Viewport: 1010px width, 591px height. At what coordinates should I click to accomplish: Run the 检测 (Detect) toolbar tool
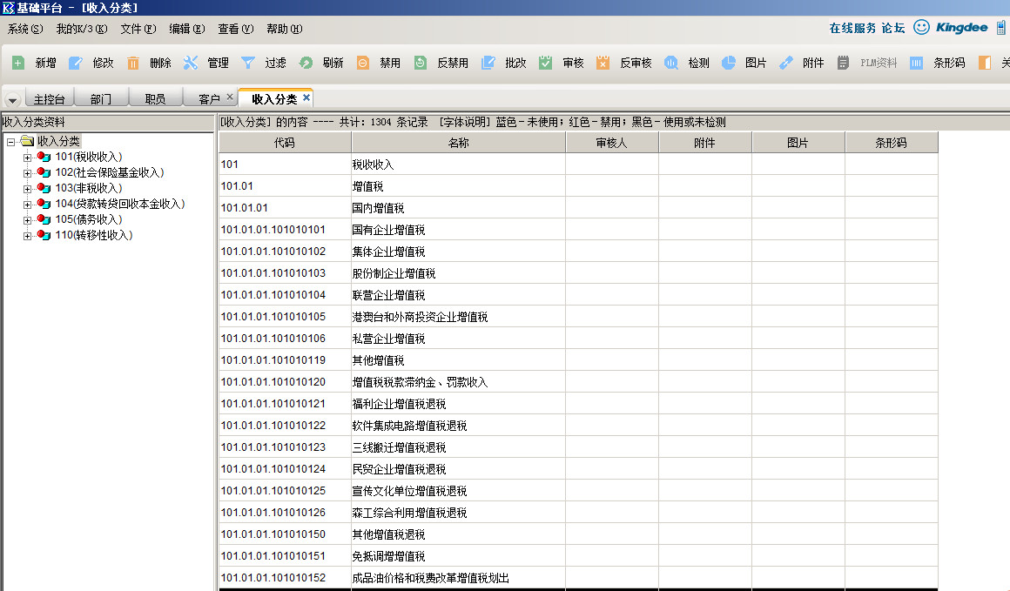(671, 63)
